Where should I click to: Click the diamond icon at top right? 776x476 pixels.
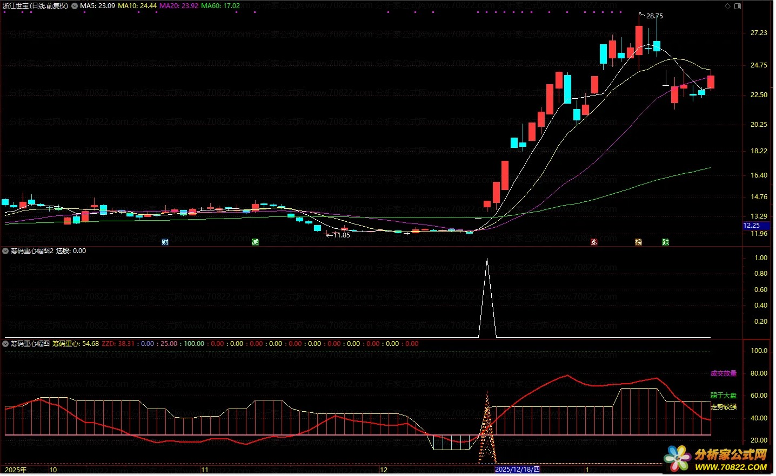pos(728,6)
